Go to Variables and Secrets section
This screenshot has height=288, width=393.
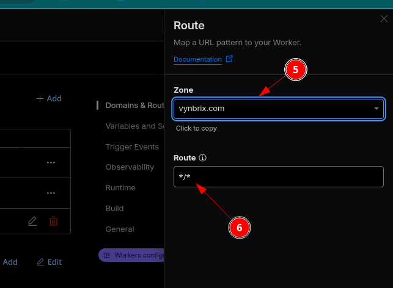click(134, 126)
